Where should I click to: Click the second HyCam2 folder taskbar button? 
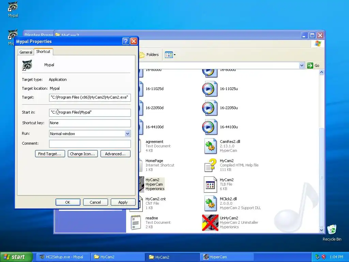pos(173,257)
